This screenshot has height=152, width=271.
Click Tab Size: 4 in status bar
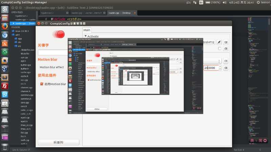coord(239,150)
